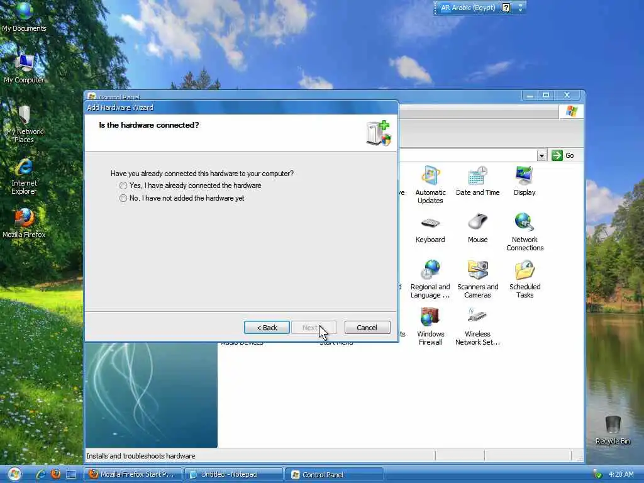The width and height of the screenshot is (644, 483).
Task: Click the Start button orb
Action: tap(14, 474)
